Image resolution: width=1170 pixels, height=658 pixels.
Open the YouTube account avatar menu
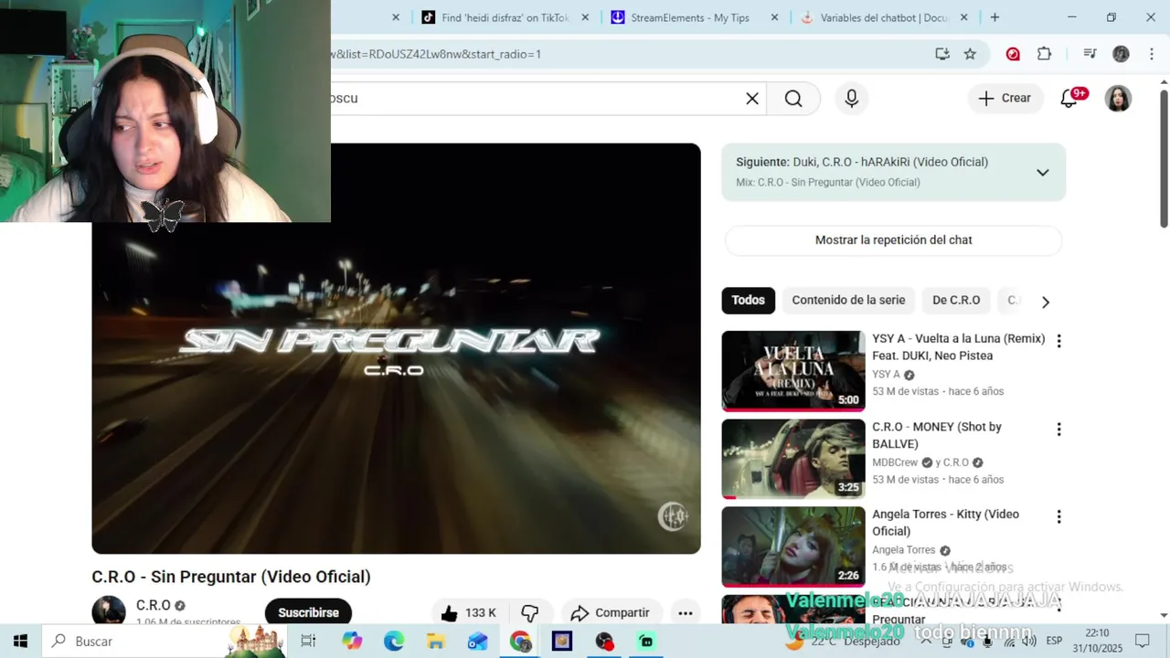1118,99
